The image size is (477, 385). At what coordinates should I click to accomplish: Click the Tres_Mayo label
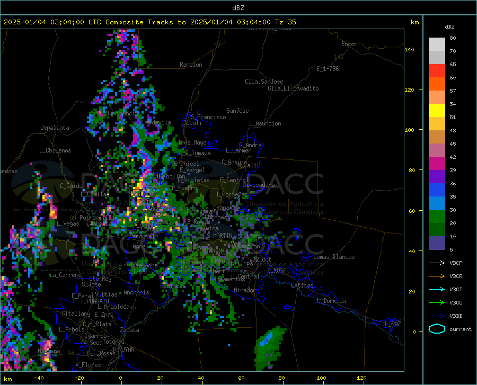pos(192,142)
